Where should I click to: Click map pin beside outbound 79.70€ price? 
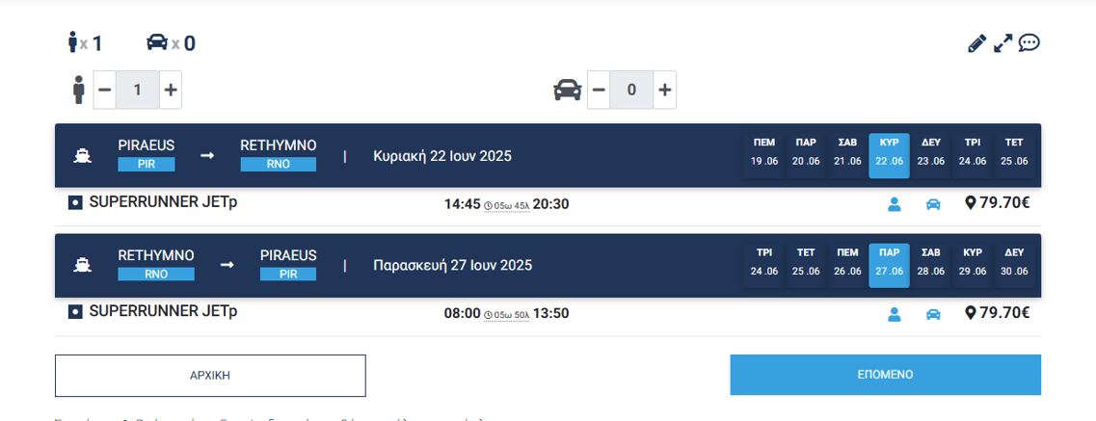pyautogui.click(x=971, y=204)
